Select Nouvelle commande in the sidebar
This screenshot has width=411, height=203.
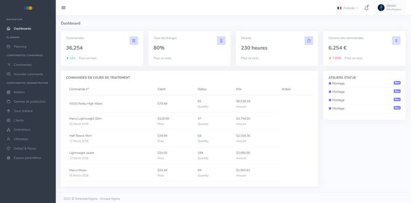pyautogui.click(x=28, y=74)
